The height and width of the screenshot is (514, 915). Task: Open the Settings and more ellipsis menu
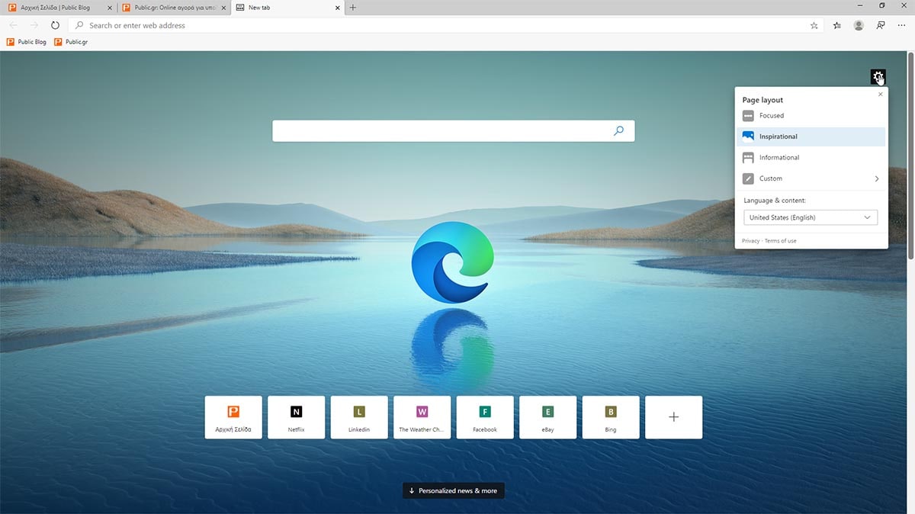tap(902, 25)
